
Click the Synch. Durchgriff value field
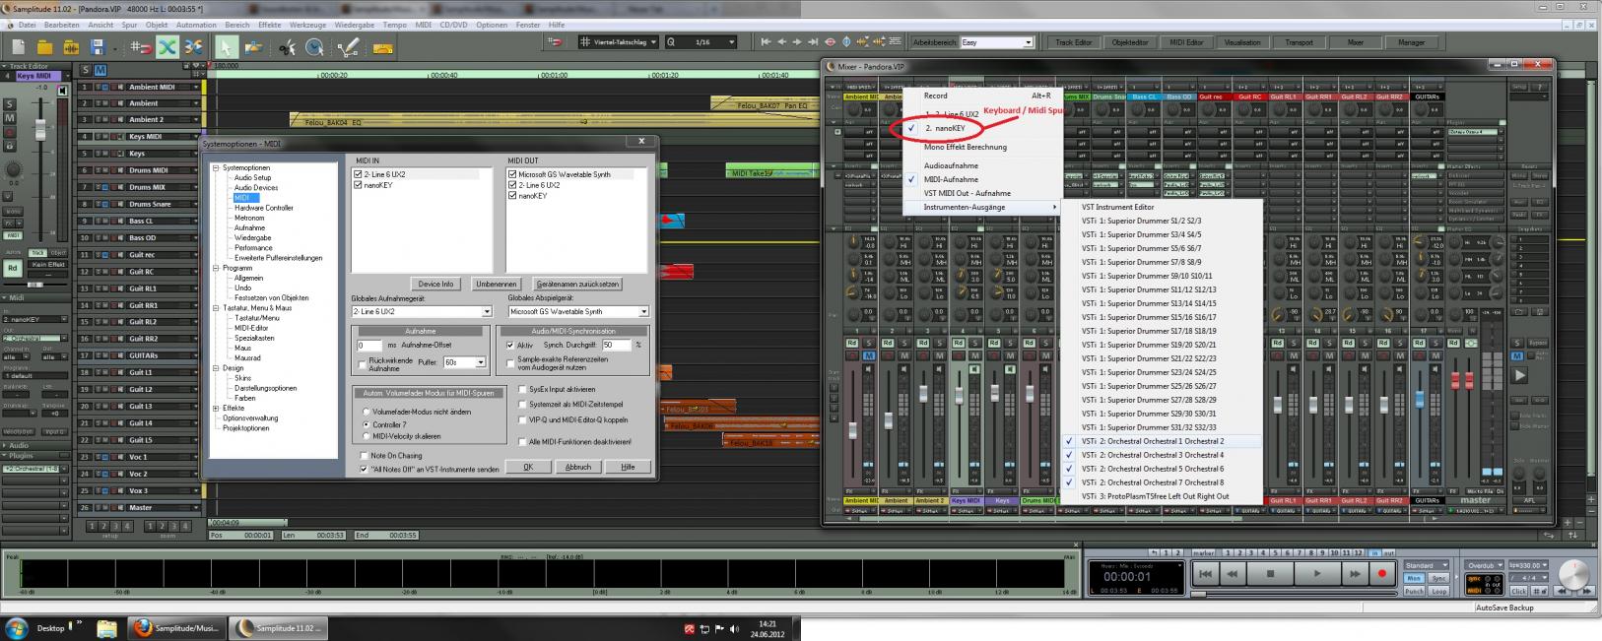click(616, 346)
